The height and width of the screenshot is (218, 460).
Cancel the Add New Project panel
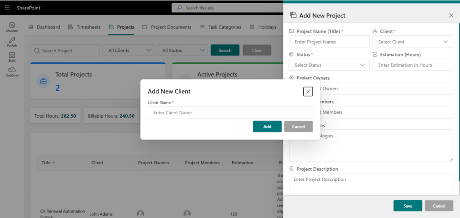(x=439, y=206)
